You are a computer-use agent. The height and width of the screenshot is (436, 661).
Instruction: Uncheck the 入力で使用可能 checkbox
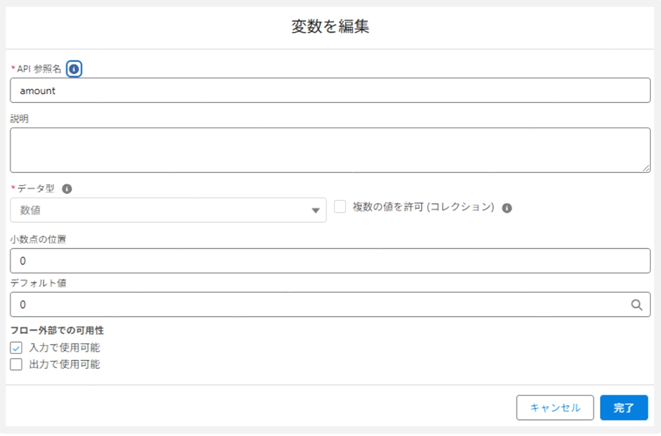point(16,348)
